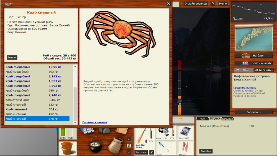The height and width of the screenshot is (156, 277).
Task: Select Краб снежный 501 гр row
Action: (37, 109)
